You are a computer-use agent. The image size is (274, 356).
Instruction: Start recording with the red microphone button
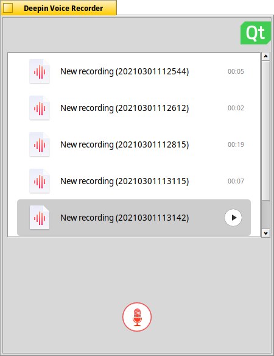coord(137,317)
